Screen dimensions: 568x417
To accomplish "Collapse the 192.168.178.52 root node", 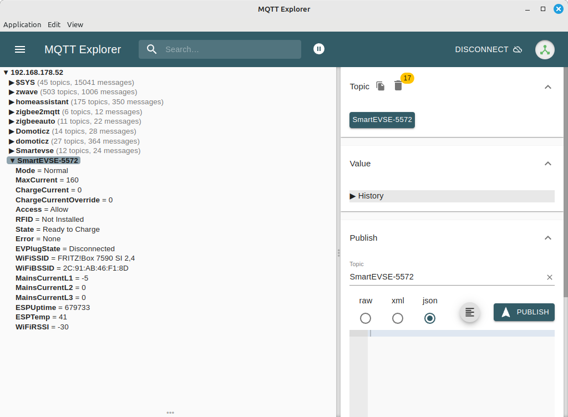I will tap(6, 73).
